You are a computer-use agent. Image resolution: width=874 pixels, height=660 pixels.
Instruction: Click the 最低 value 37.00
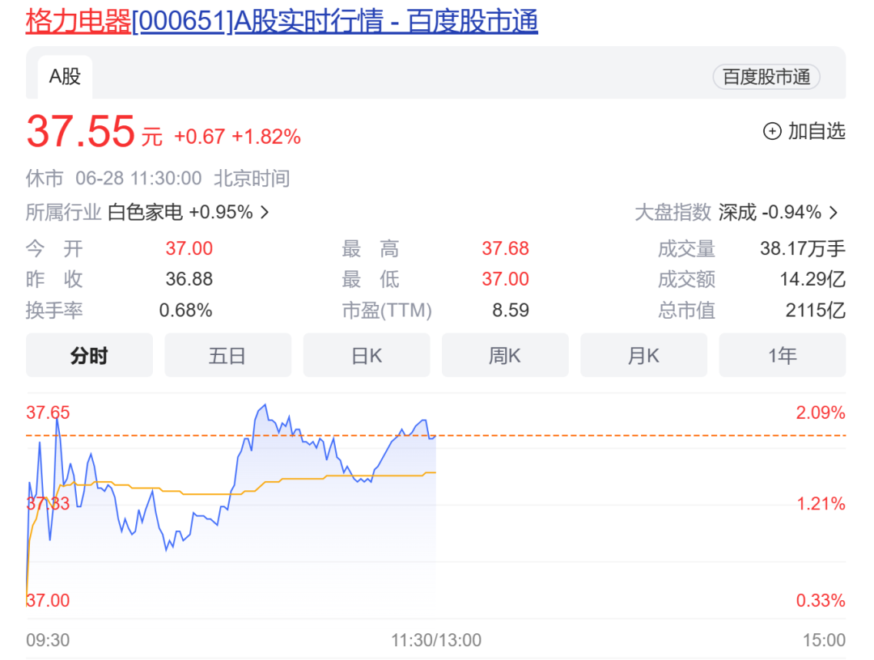pyautogui.click(x=505, y=279)
